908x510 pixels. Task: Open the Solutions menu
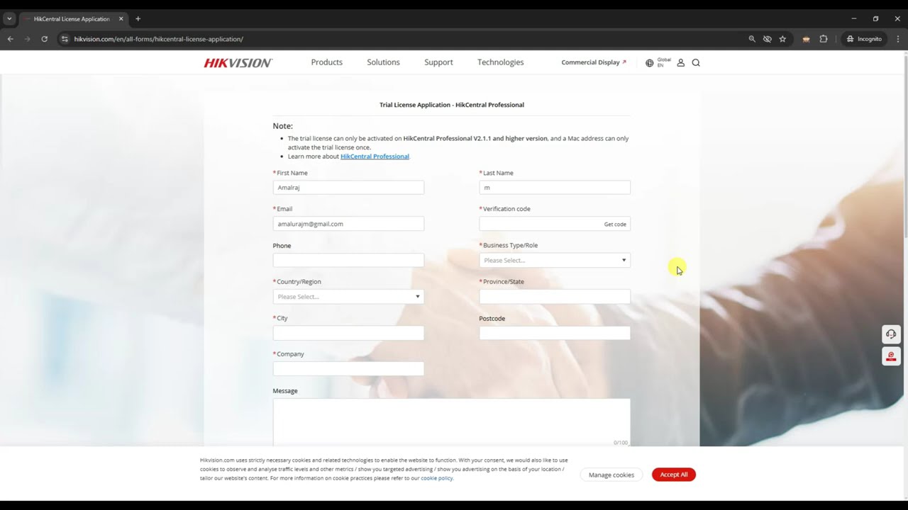pos(383,62)
